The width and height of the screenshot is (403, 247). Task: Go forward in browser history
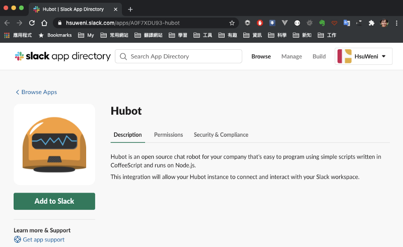19,23
